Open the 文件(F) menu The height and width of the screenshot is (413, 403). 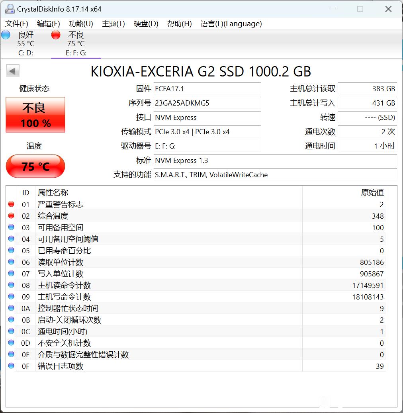[17, 24]
